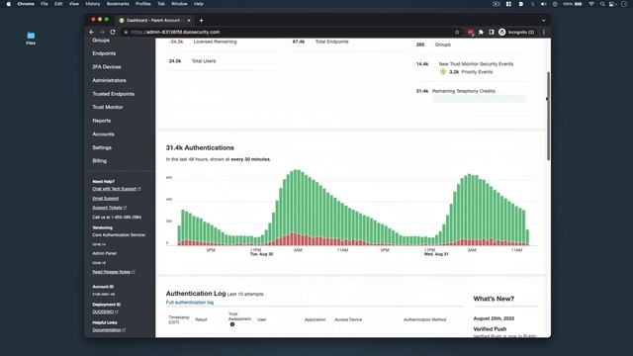Click the tallest bar near 5AM Aug 30
633x356 pixels.
[x=297, y=208]
